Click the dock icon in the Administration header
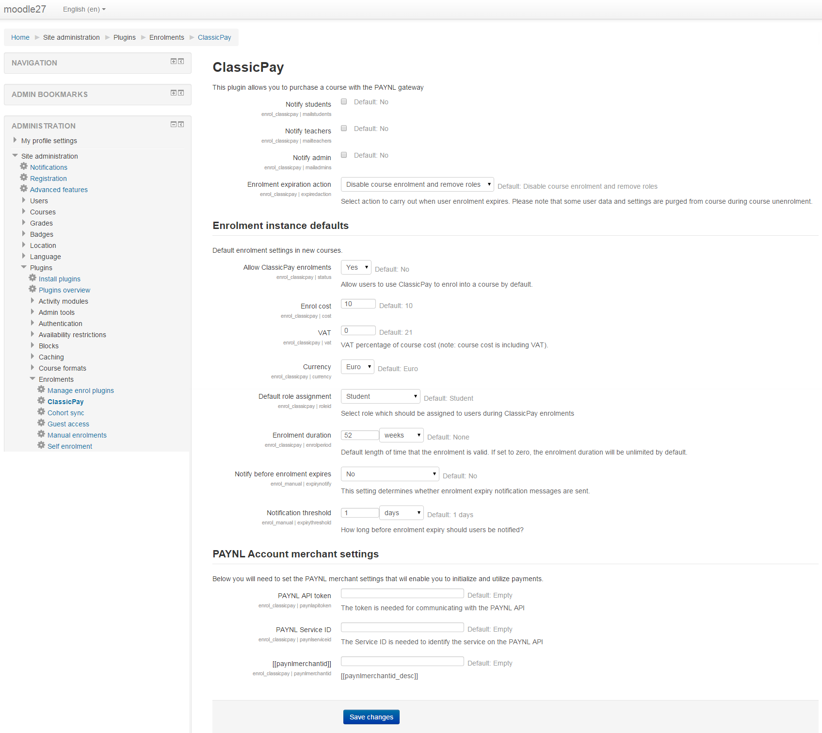Screen dimensions: 822x733 181,125
